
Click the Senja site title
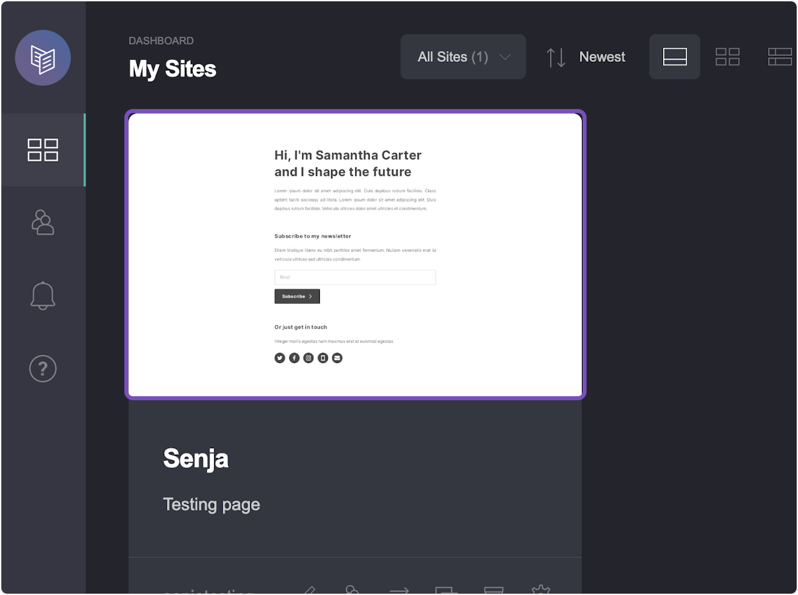pyautogui.click(x=196, y=459)
